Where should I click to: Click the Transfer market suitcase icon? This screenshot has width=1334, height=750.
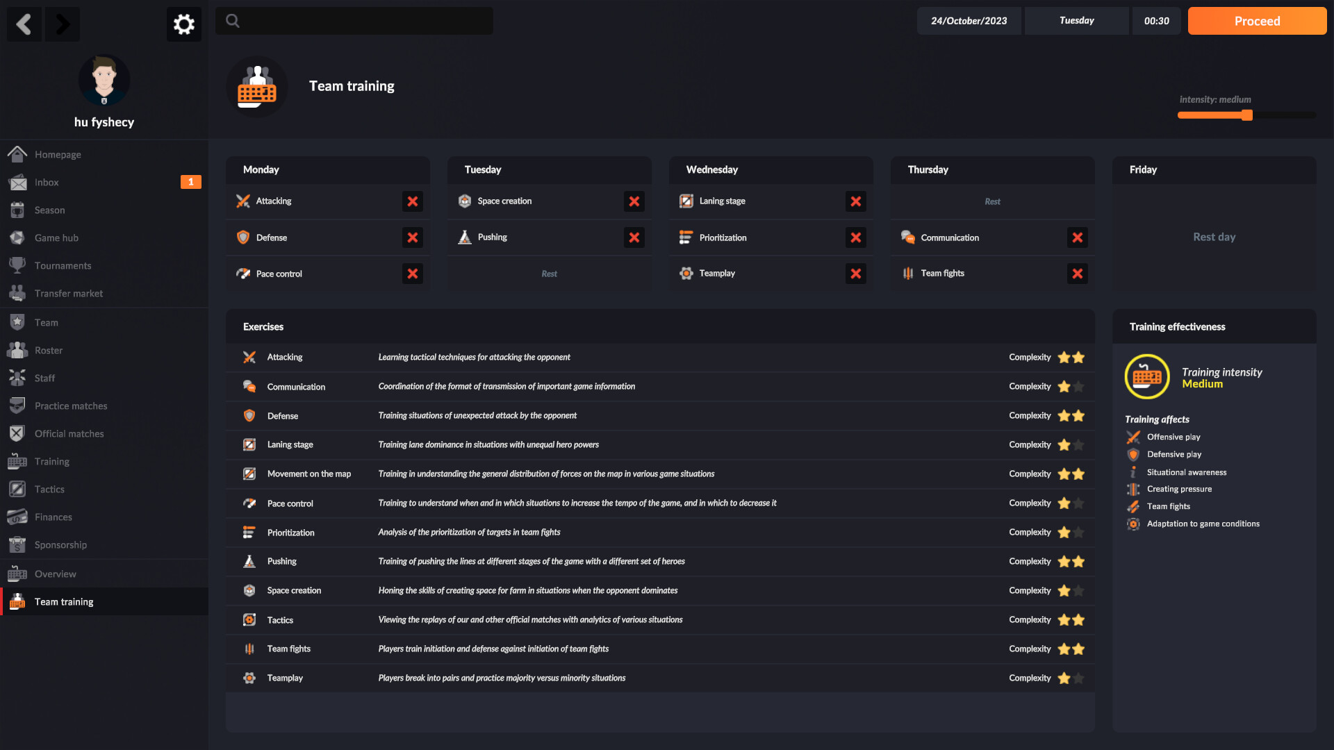point(17,293)
